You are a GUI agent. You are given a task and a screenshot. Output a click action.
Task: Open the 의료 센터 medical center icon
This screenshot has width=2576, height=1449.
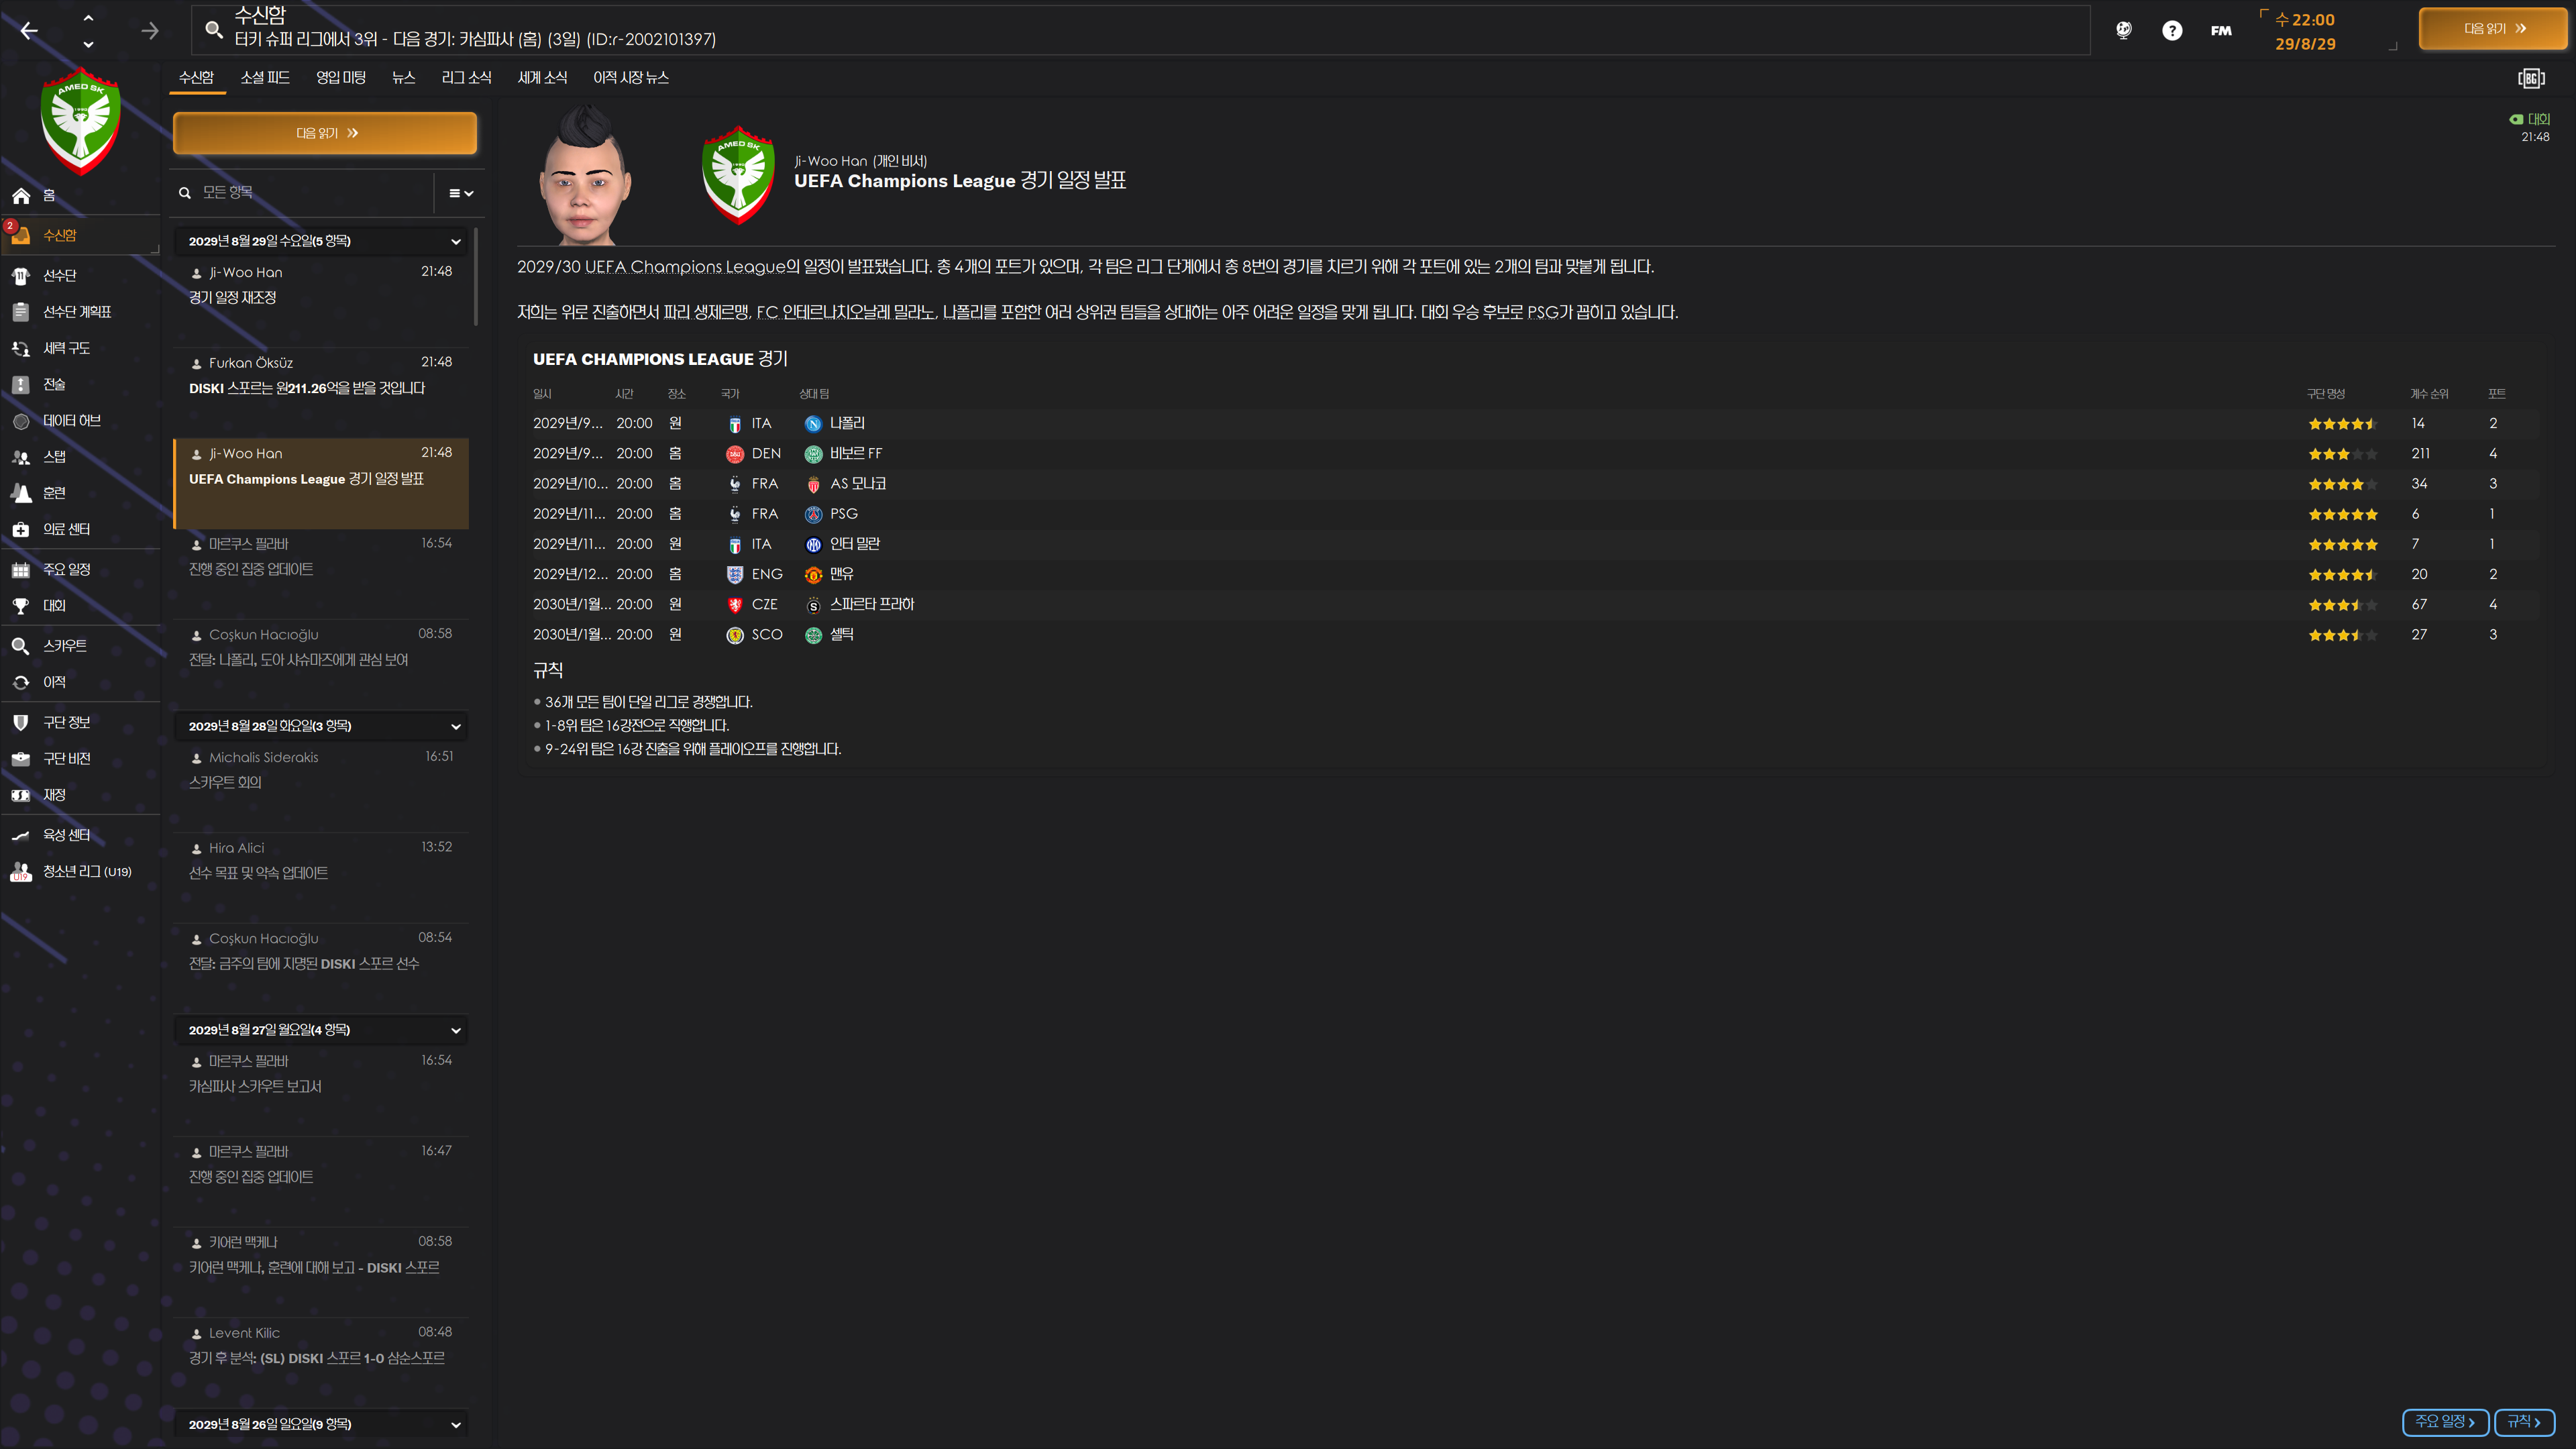tap(21, 530)
